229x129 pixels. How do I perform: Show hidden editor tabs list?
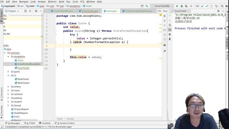click(159, 11)
